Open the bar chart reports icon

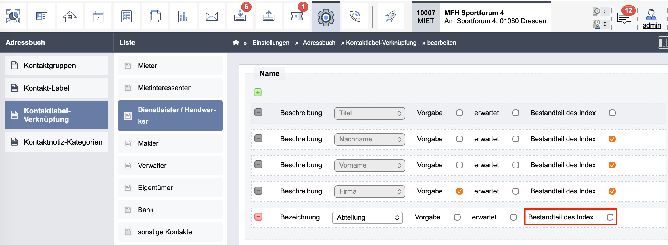click(x=183, y=16)
